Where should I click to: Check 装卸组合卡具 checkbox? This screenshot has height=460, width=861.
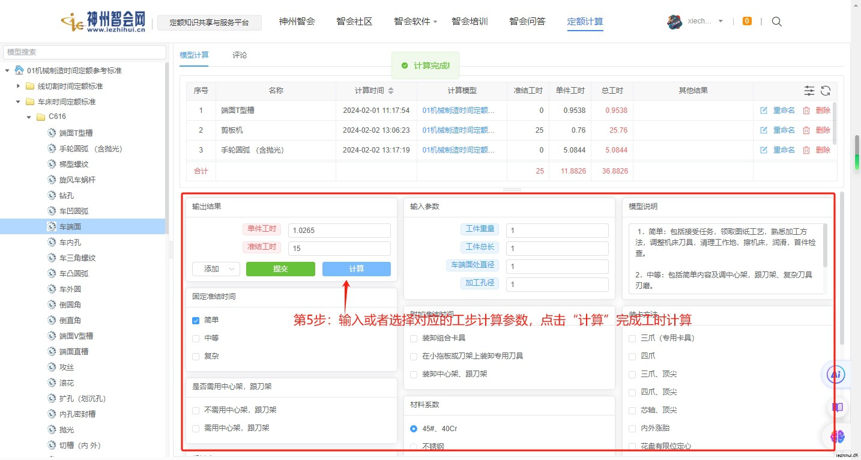(414, 339)
